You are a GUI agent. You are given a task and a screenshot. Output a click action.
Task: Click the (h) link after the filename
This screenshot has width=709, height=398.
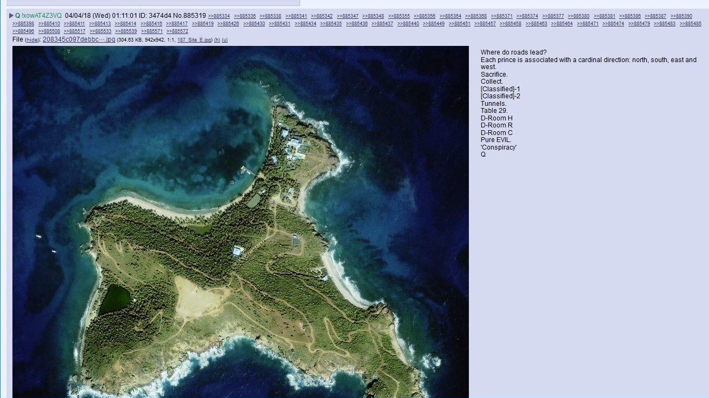(217, 40)
